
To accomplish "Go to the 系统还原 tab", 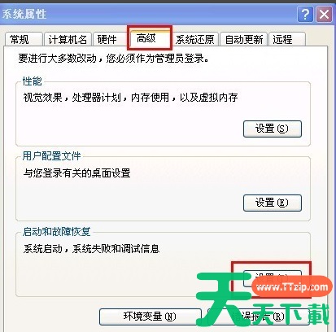I will [195, 40].
